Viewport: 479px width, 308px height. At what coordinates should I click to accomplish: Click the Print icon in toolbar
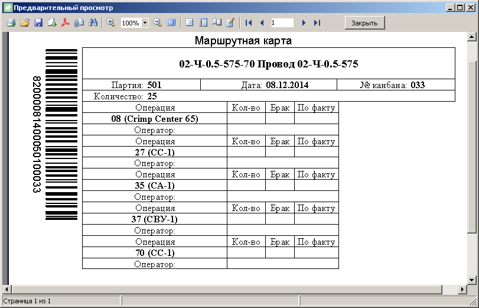point(10,22)
